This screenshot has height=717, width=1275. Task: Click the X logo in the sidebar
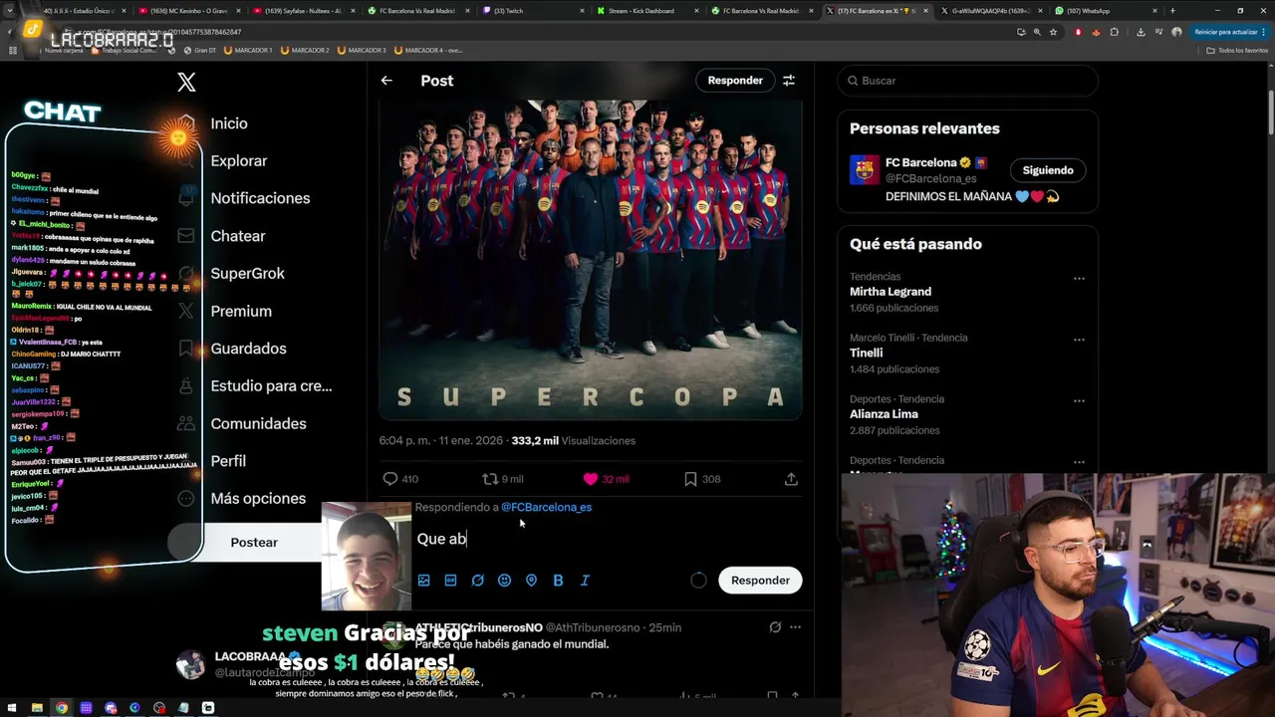point(186,83)
